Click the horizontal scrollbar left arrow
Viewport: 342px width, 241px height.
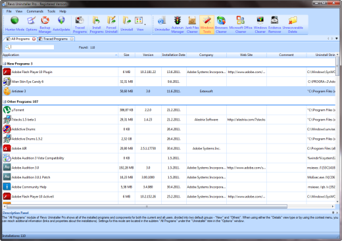click(5, 207)
